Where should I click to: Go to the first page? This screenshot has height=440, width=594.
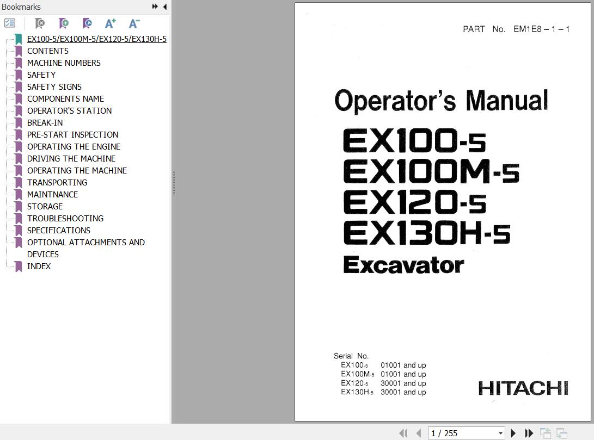pos(403,433)
